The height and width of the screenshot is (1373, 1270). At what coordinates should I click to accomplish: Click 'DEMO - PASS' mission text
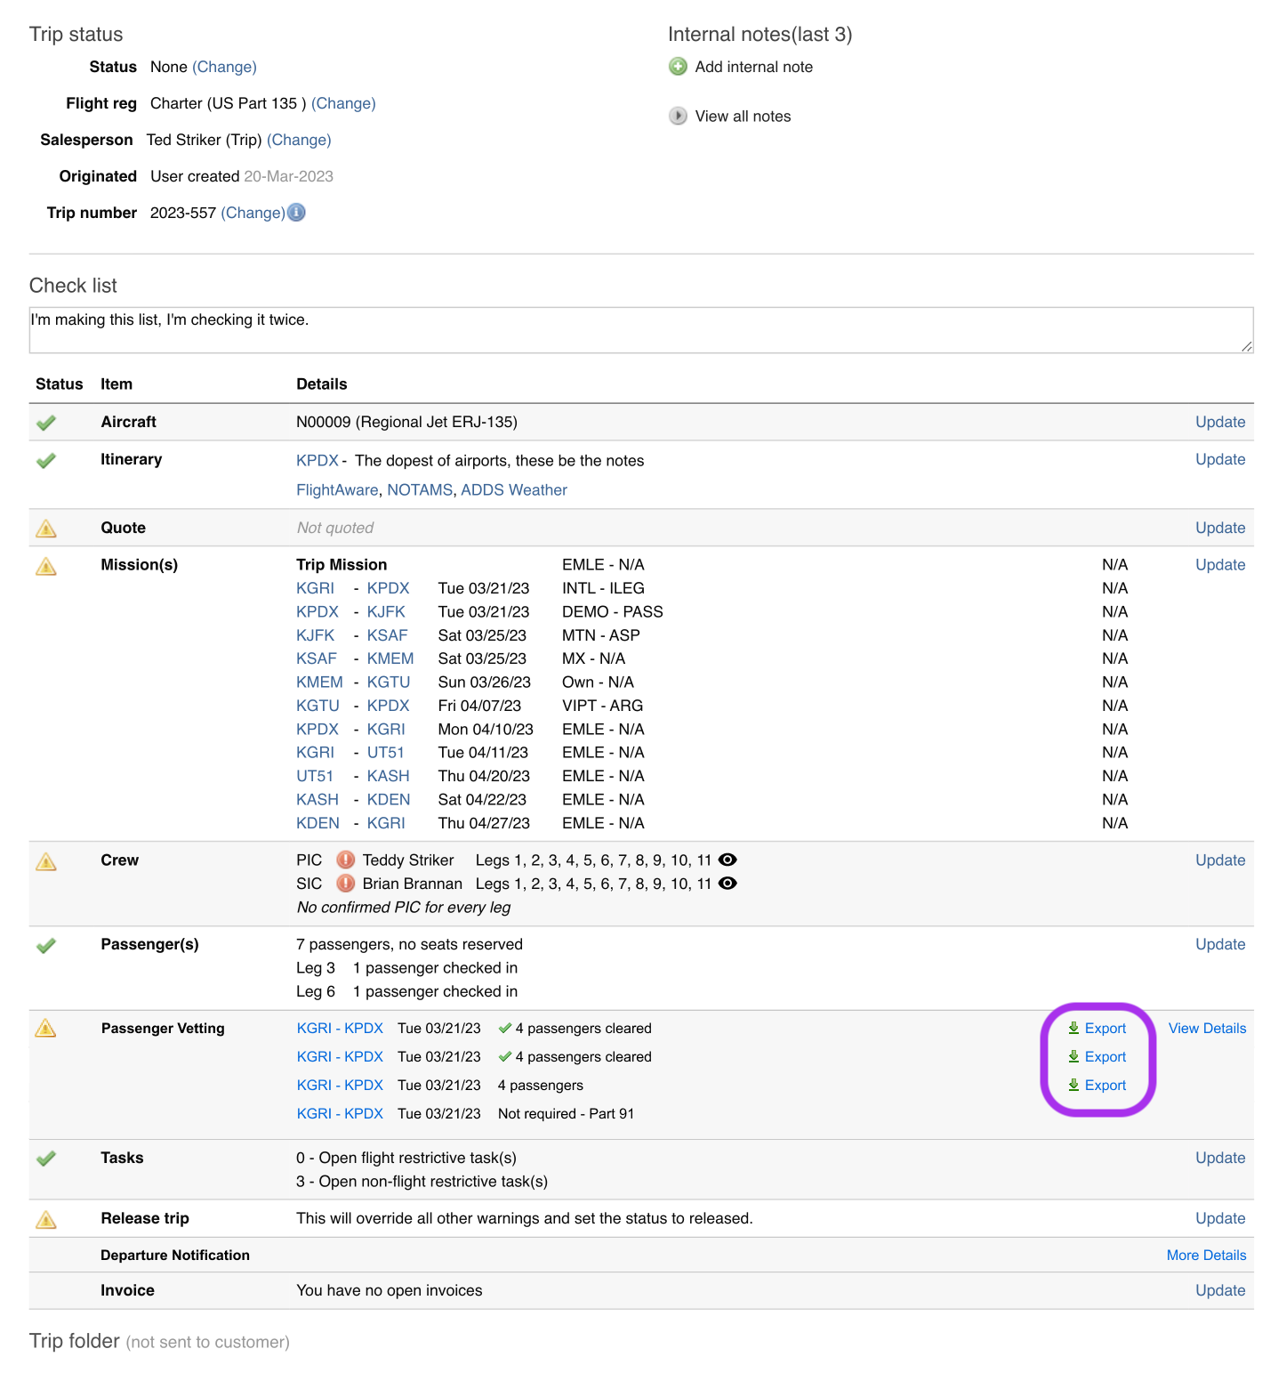point(613,612)
